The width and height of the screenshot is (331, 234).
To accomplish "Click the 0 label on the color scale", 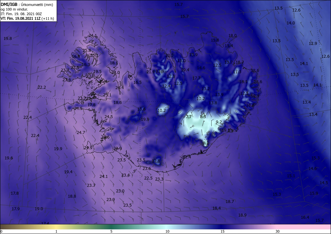I will point(1,231).
